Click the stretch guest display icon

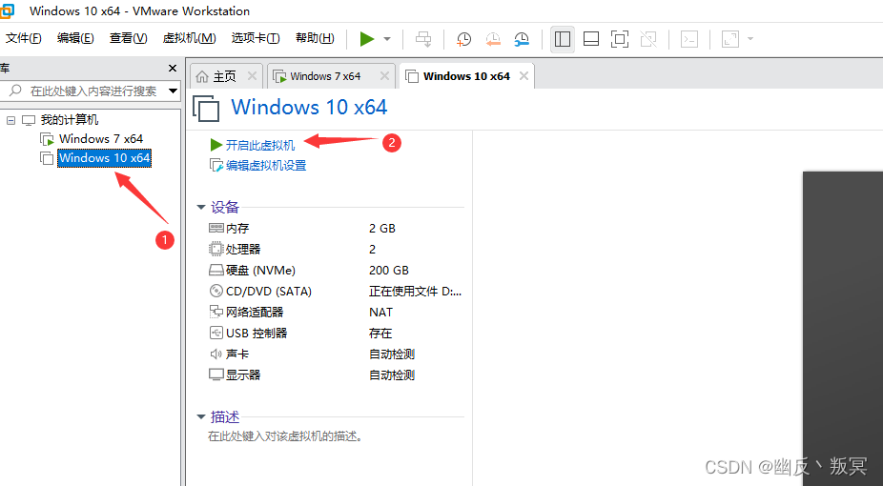(729, 39)
